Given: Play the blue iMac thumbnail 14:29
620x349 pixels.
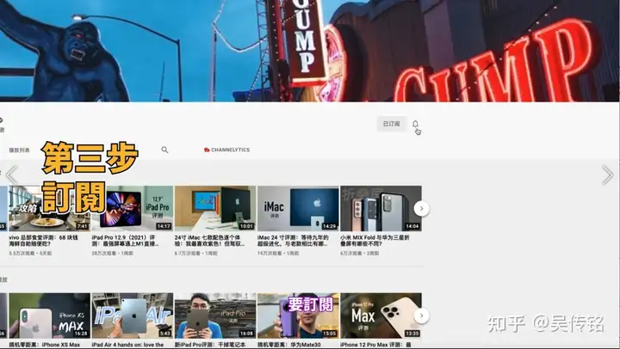Looking at the screenshot, I should tap(298, 208).
